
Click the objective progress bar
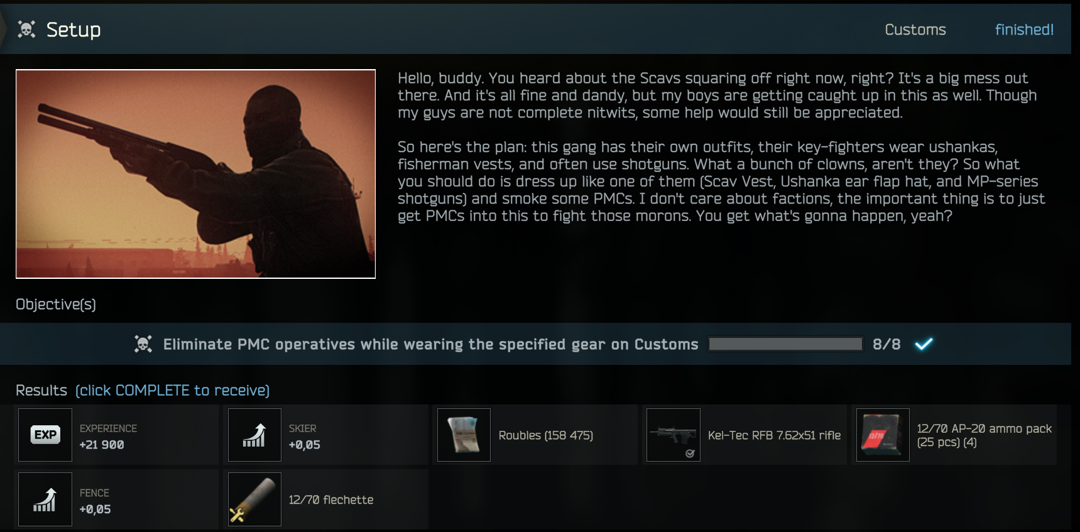pos(785,344)
